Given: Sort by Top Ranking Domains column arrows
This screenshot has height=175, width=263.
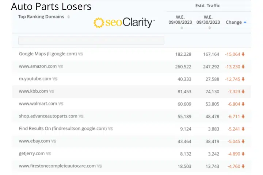Looking at the screenshot, I should pyautogui.click(x=68, y=17).
